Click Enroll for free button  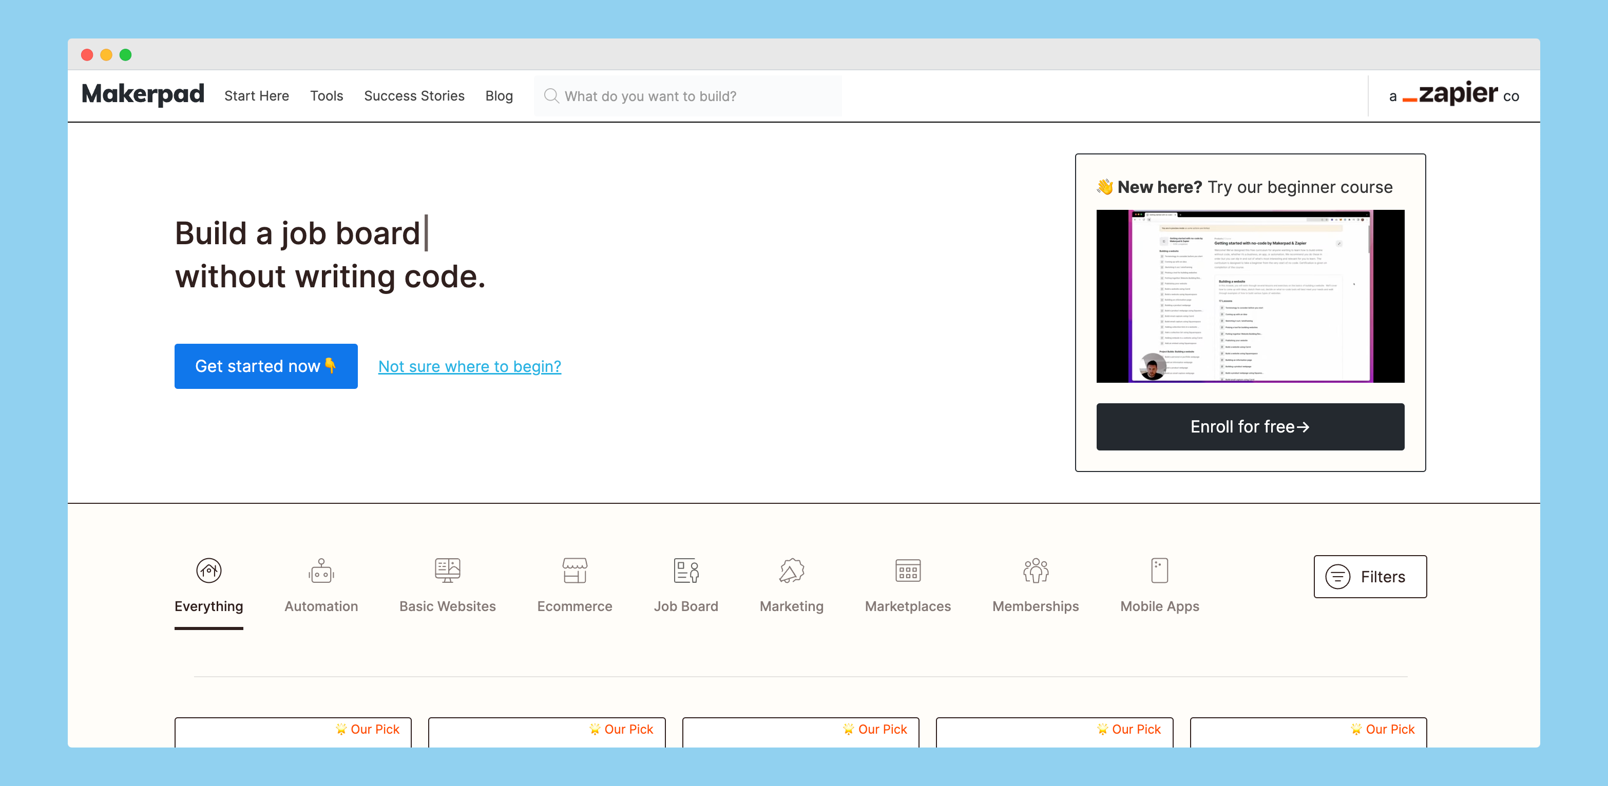(1250, 427)
